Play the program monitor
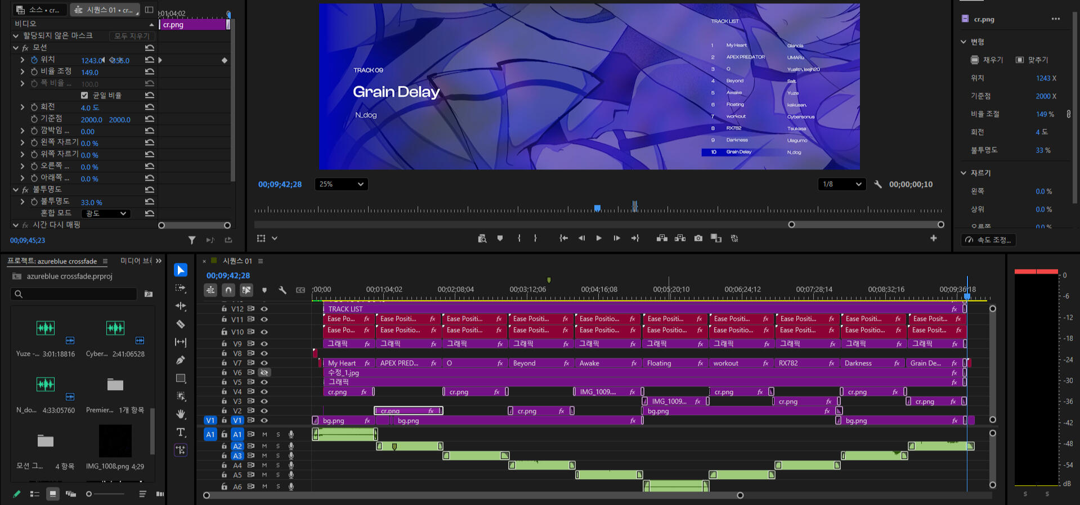 click(x=599, y=239)
